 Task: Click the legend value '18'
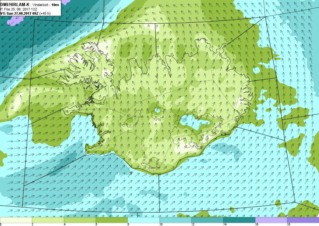tap(289, 224)
